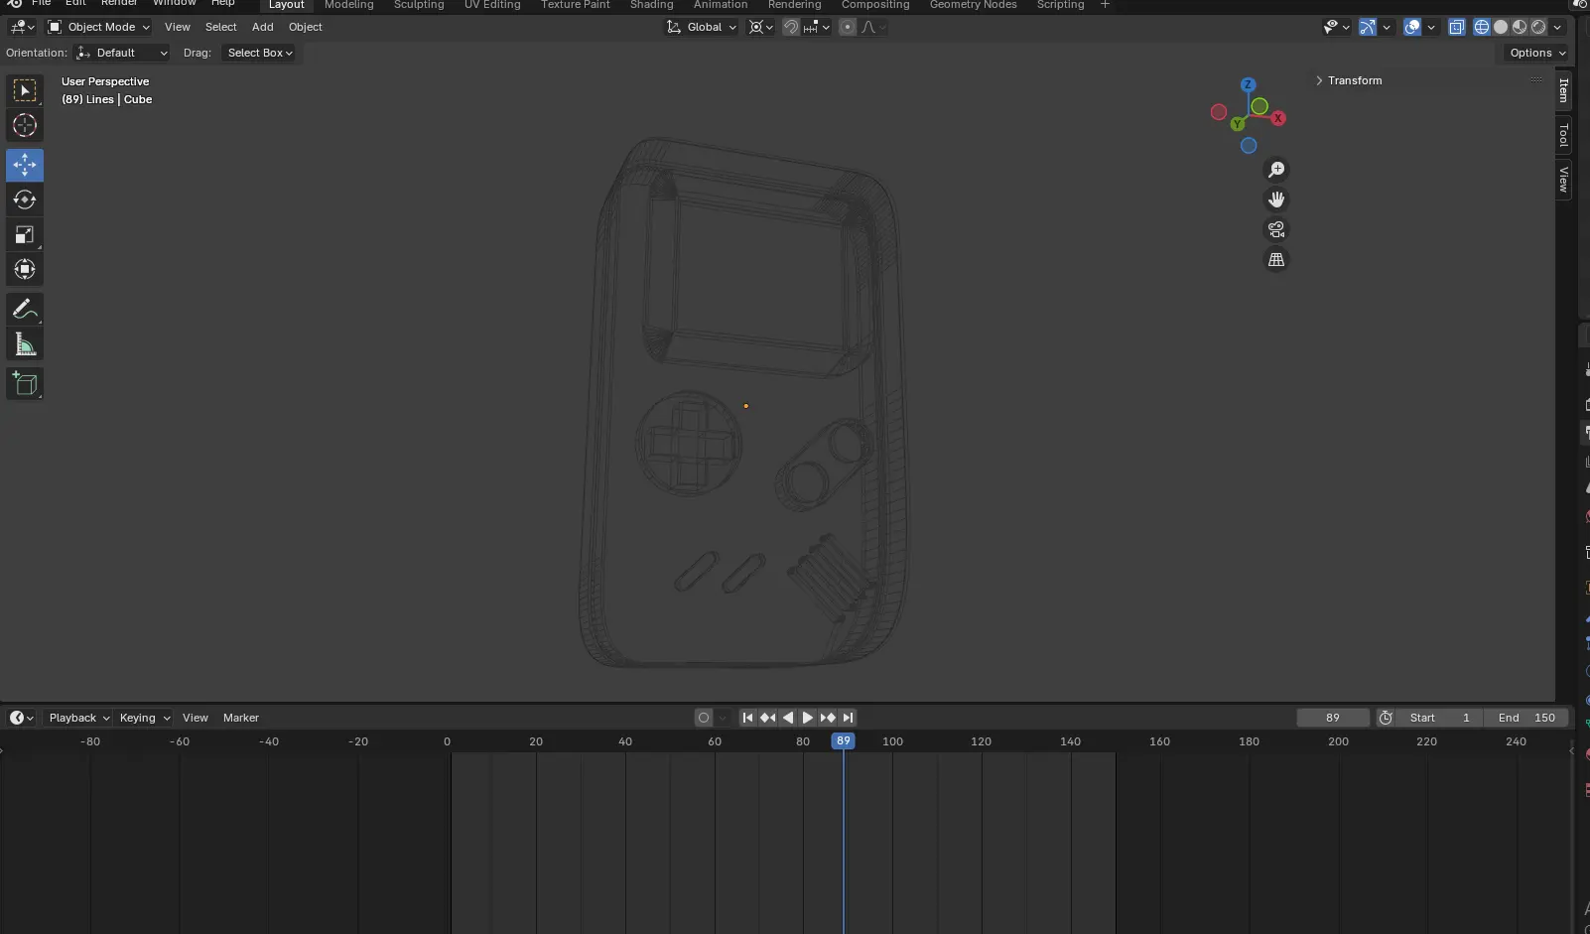1590x934 pixels.
Task: Select the combined Transform tool
Action: pyautogui.click(x=25, y=269)
